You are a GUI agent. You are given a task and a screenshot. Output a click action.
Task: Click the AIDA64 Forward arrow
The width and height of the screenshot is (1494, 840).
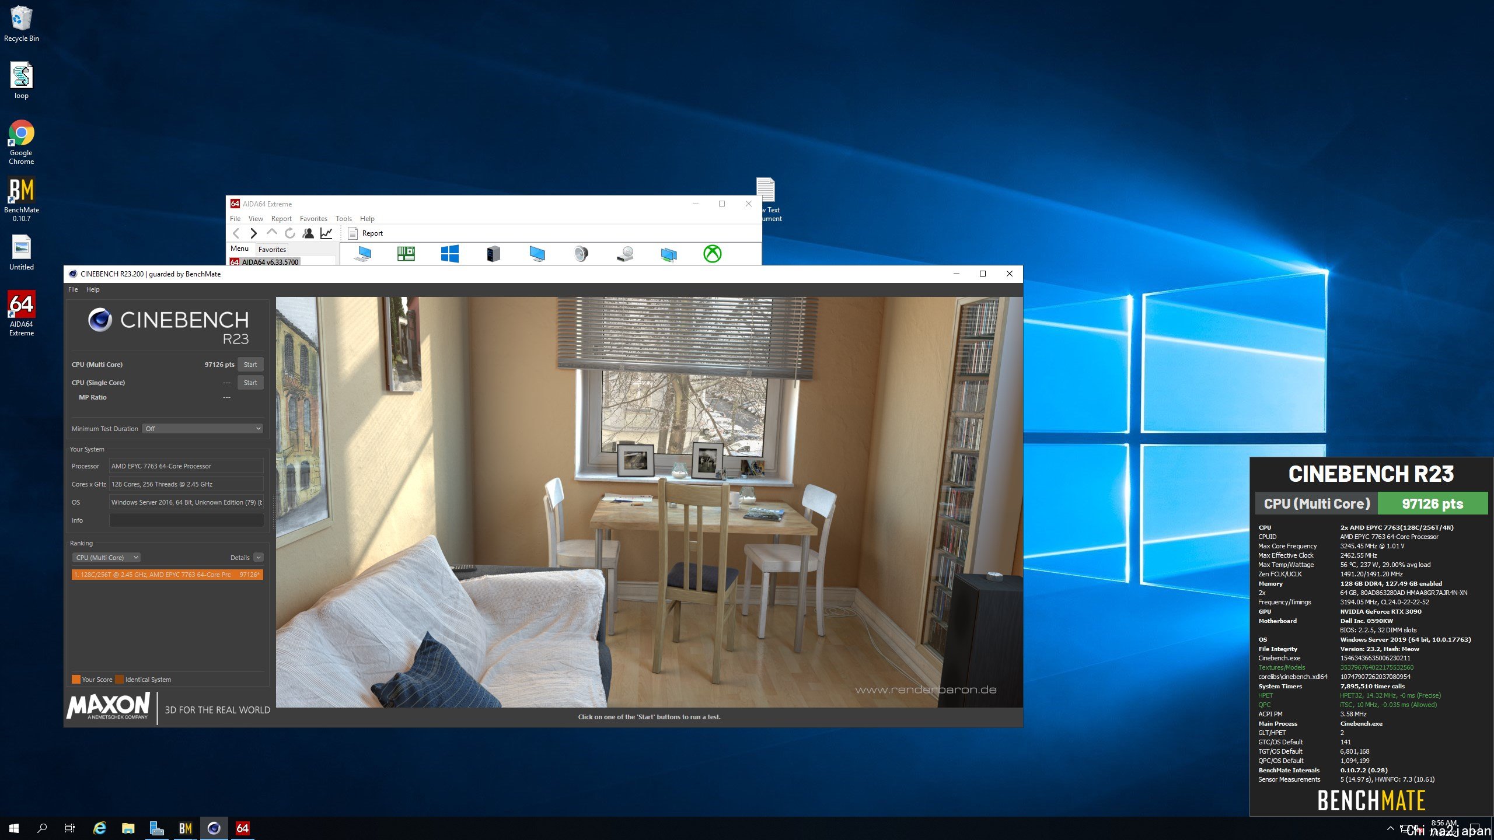253,233
